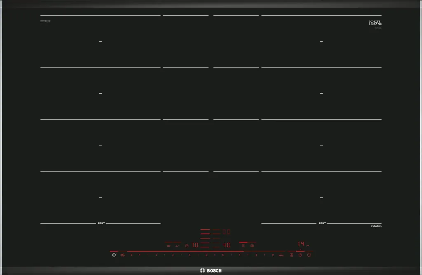
Task: Set power slider to level 8
Action: pos(256,255)
